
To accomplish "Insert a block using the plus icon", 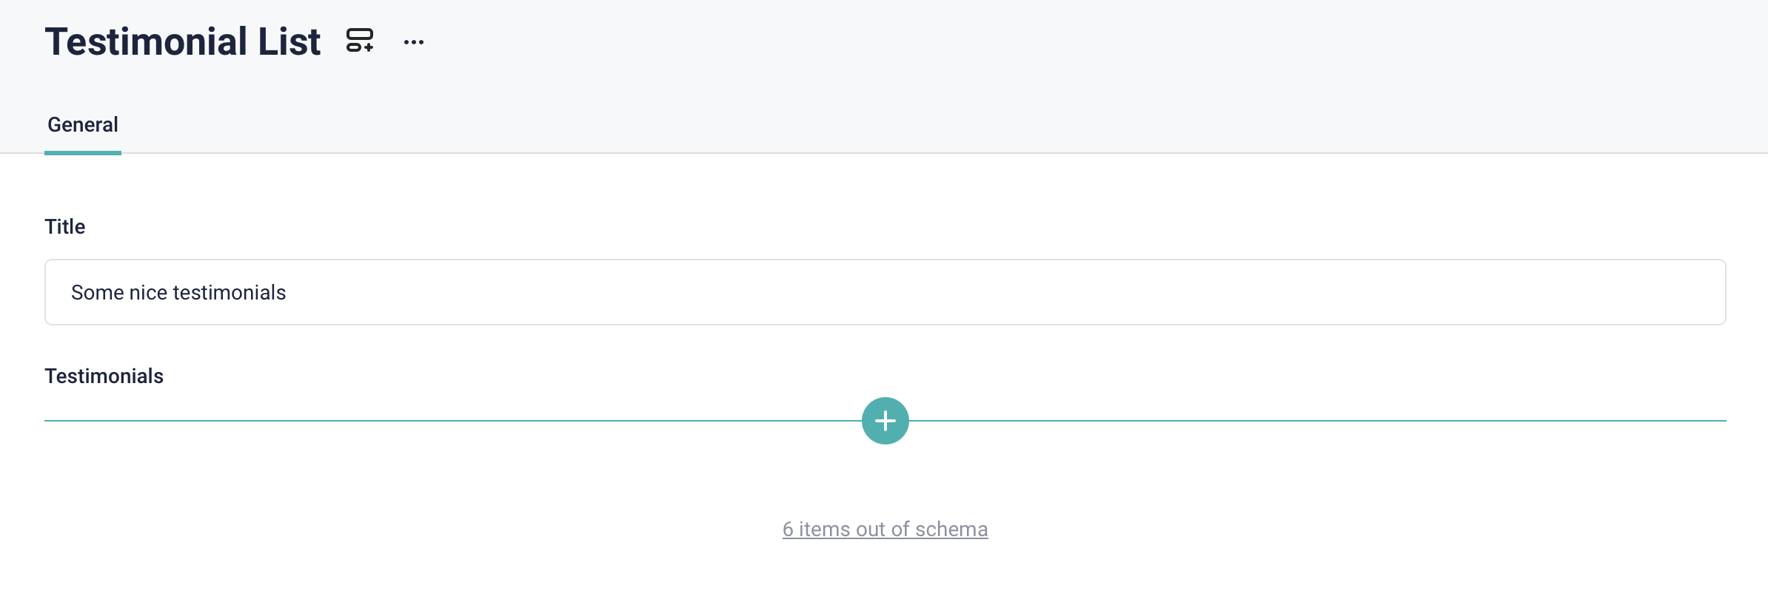I will pos(885,421).
